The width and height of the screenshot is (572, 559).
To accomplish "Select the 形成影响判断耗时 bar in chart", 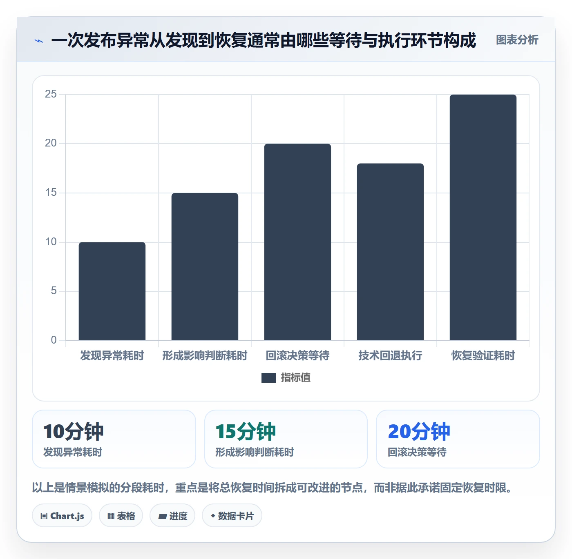I will (x=205, y=267).
